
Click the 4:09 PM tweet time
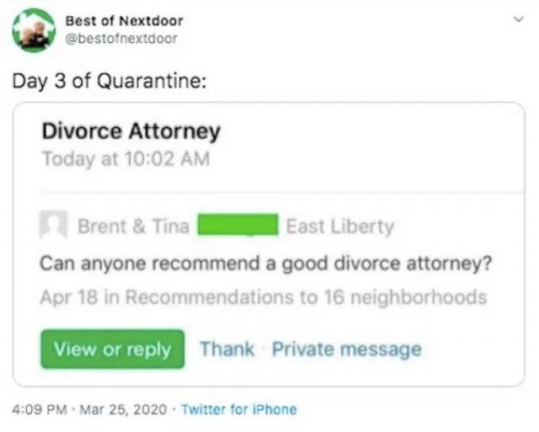(x=40, y=409)
